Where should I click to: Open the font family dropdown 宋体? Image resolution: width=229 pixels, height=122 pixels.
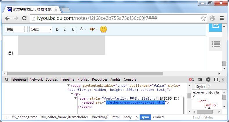pos(16,29)
